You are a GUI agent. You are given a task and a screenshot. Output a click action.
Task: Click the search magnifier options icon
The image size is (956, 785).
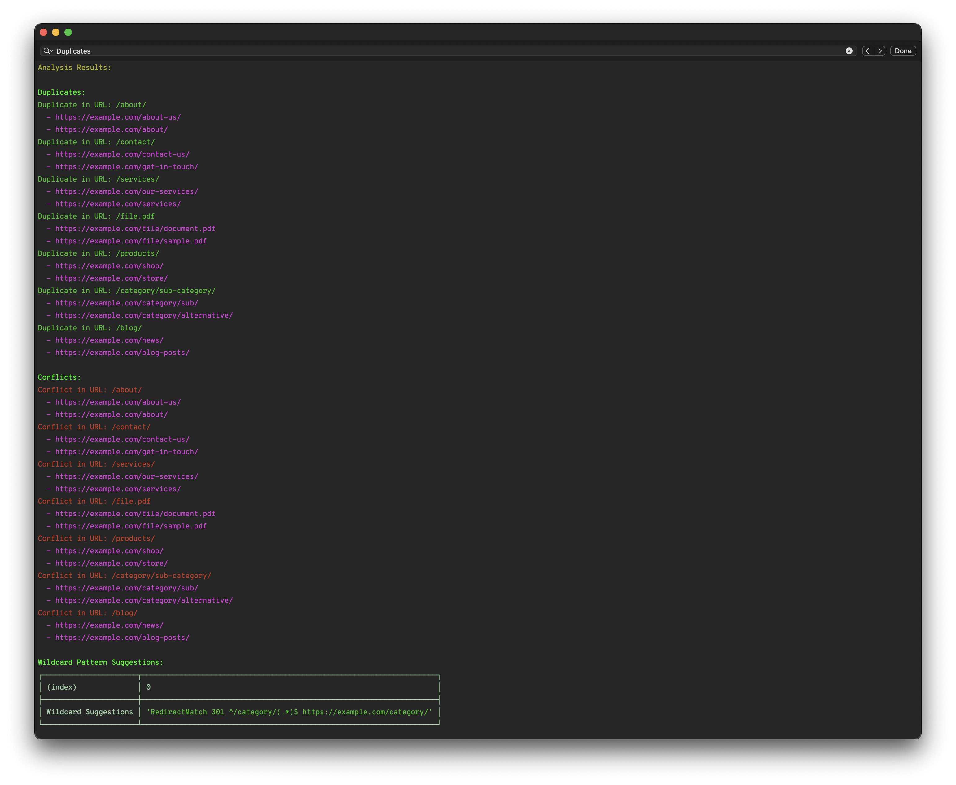(x=48, y=51)
